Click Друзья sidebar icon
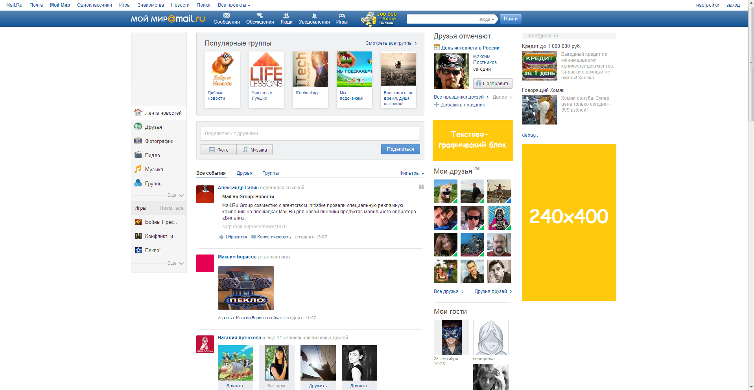This screenshot has width=754, height=390. coord(138,126)
